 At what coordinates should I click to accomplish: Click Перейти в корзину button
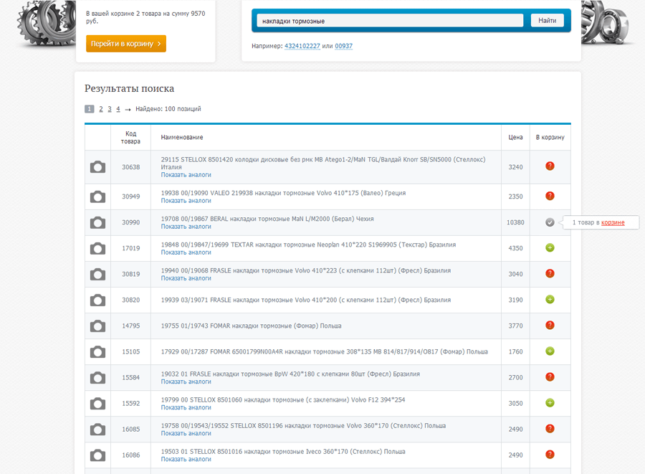coord(126,44)
